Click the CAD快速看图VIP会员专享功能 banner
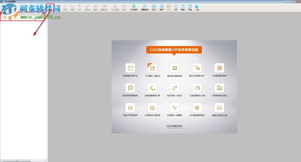 (174, 50)
